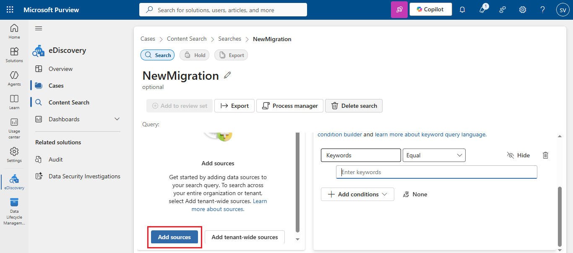Click the Add sources button
Image resolution: width=573 pixels, height=253 pixels.
click(174, 237)
